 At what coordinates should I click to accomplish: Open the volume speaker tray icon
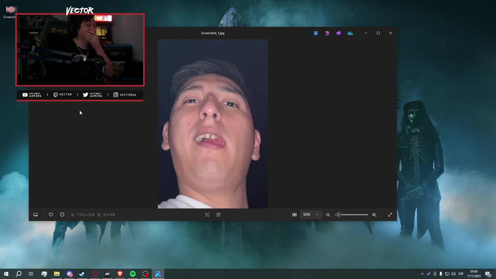coord(453,274)
